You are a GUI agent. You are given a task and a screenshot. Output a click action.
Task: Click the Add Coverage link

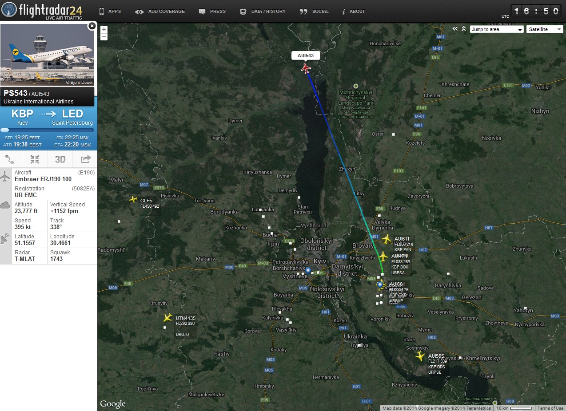160,12
